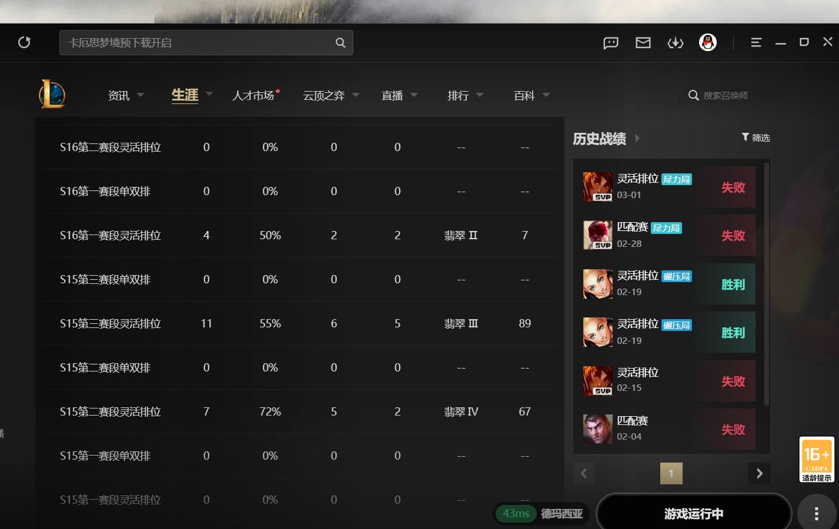
Task: Click the 筛选 filter funnel icon
Action: coord(746,137)
